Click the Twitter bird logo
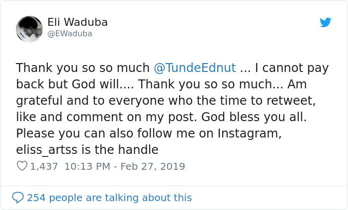This screenshot has height=210, width=348. click(325, 23)
